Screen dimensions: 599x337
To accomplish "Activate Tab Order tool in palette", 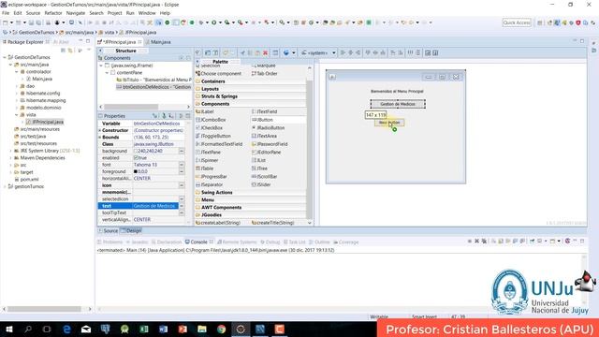I will coord(264,73).
